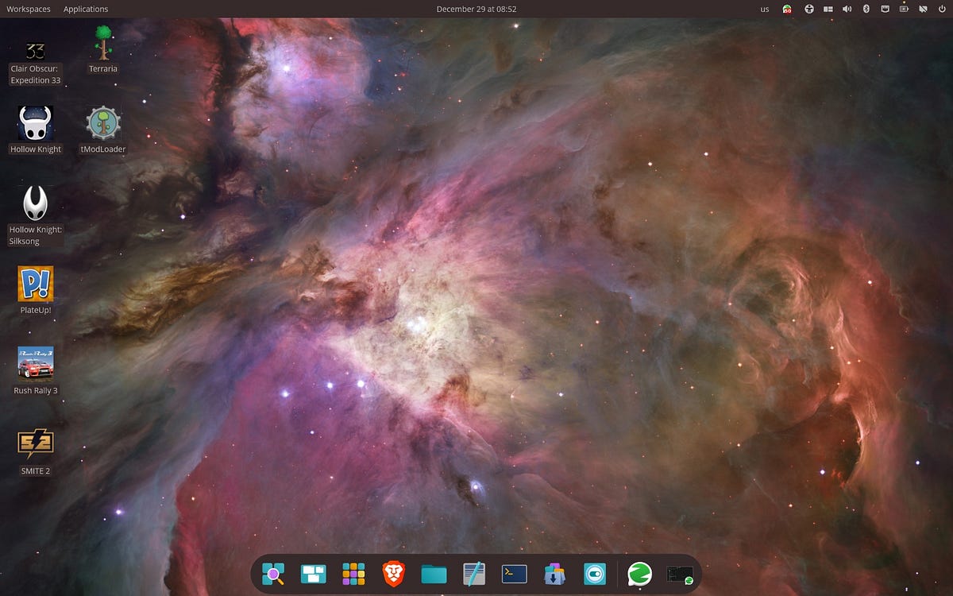This screenshot has height=596, width=953.
Task: Open the Launcher search icon in dock
Action: [273, 574]
